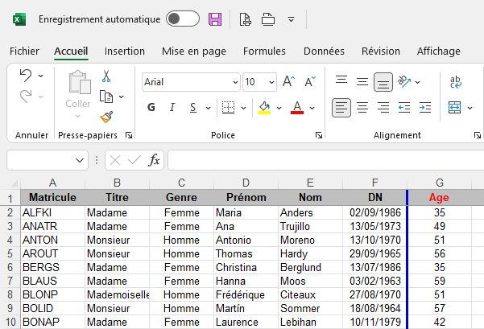Click the purple Save disk icon
484x329 pixels.
(x=215, y=19)
